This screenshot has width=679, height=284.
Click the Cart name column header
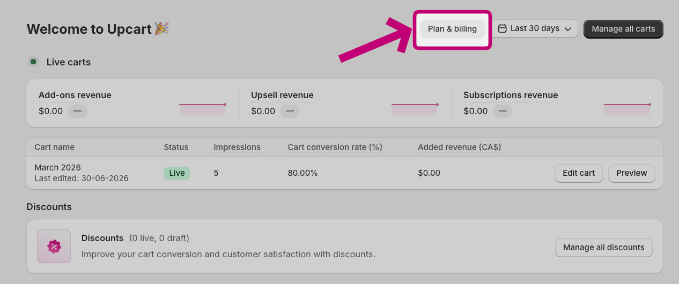click(x=55, y=147)
